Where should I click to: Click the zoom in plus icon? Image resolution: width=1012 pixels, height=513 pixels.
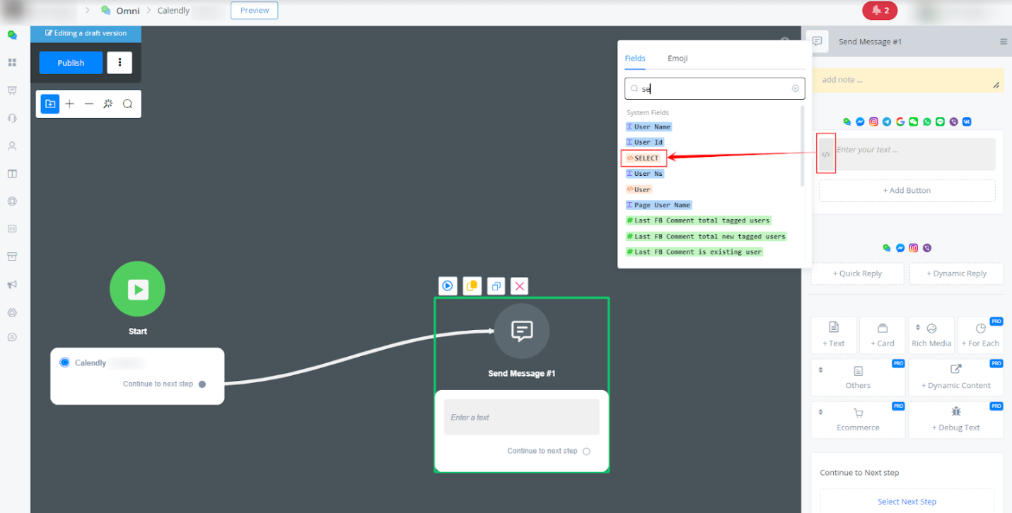[x=69, y=104]
